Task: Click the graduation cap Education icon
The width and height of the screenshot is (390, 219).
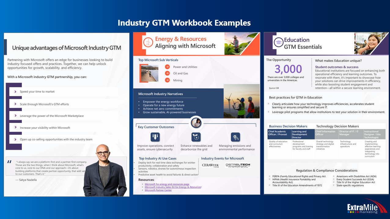Action: click(278, 42)
